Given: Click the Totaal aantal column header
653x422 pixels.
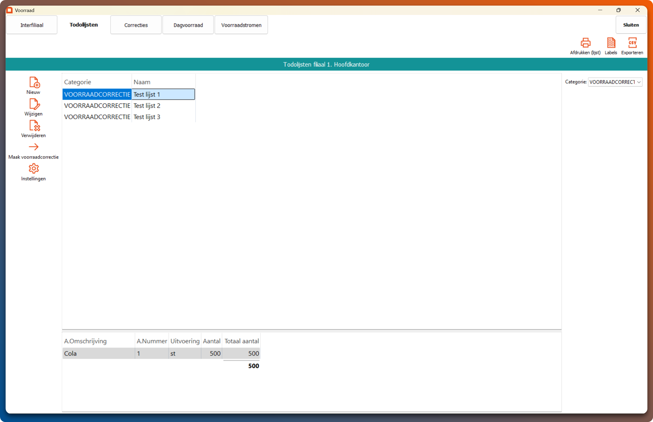Looking at the screenshot, I should (x=241, y=341).
